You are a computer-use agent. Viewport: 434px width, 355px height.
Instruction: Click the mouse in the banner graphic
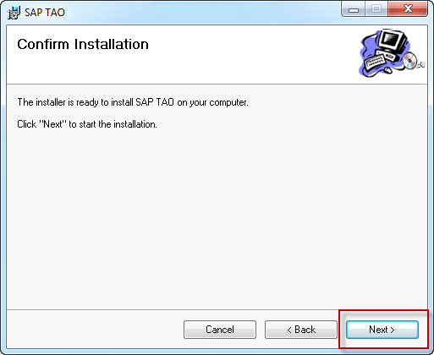tap(388, 69)
